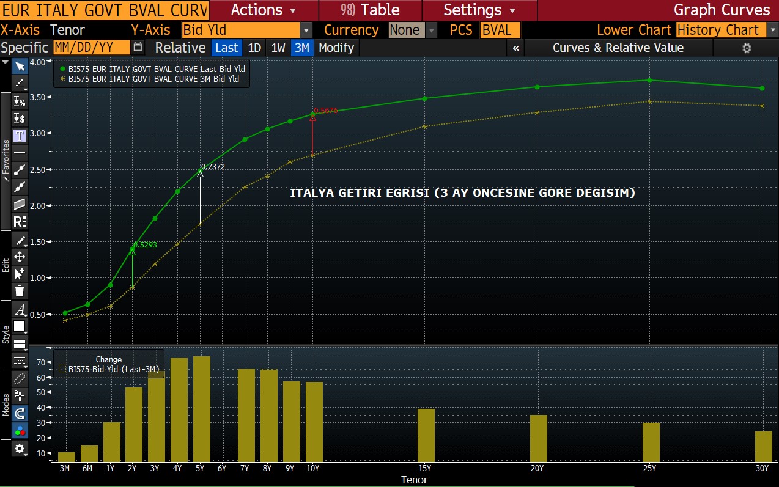Switch to the Table view

pos(370,10)
